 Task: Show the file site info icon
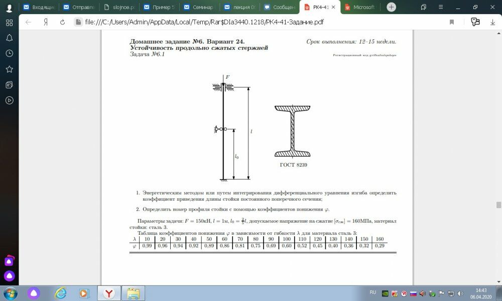click(x=78, y=22)
